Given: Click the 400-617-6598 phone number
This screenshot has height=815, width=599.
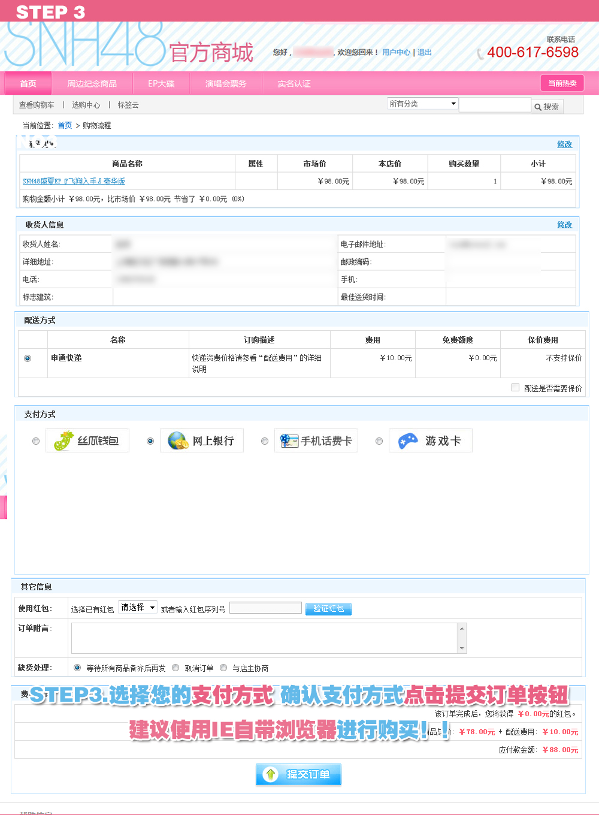Looking at the screenshot, I should click(533, 52).
